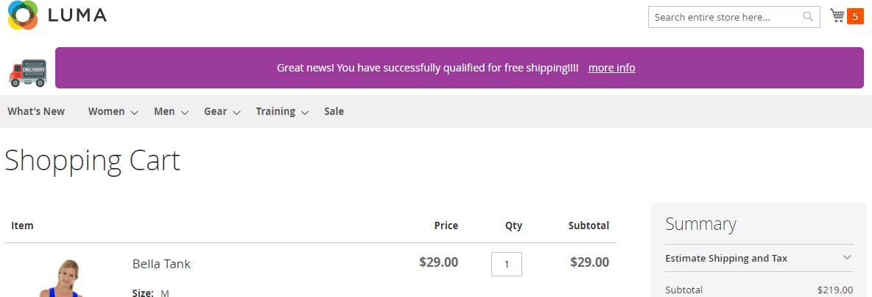The image size is (872, 297).
Task: Expand the Men menu chevron
Action: point(185,113)
